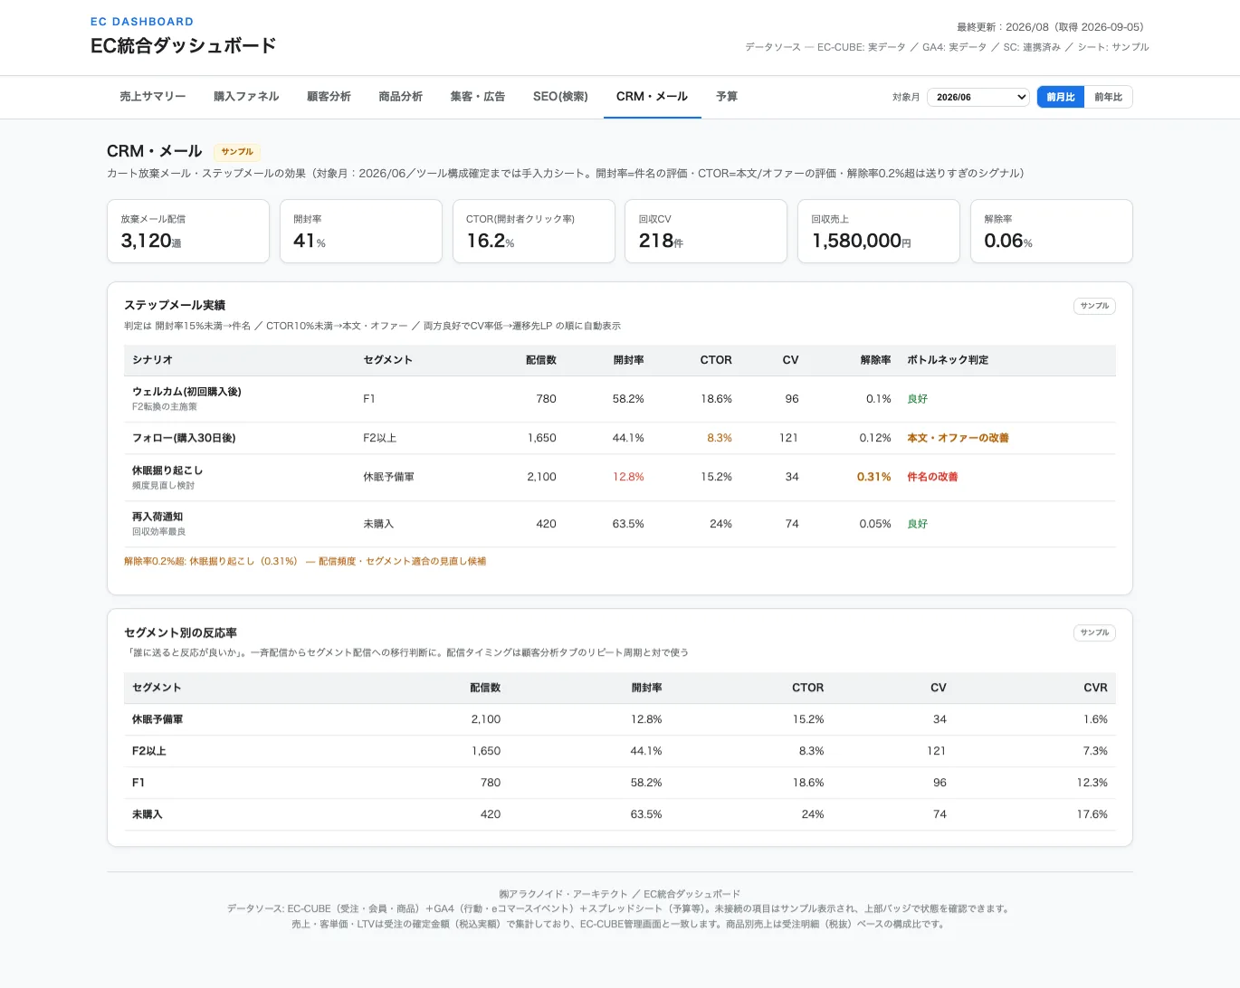Image resolution: width=1240 pixels, height=988 pixels.
Task: Click the 回収効率最良 subtext
Action: coord(159,532)
